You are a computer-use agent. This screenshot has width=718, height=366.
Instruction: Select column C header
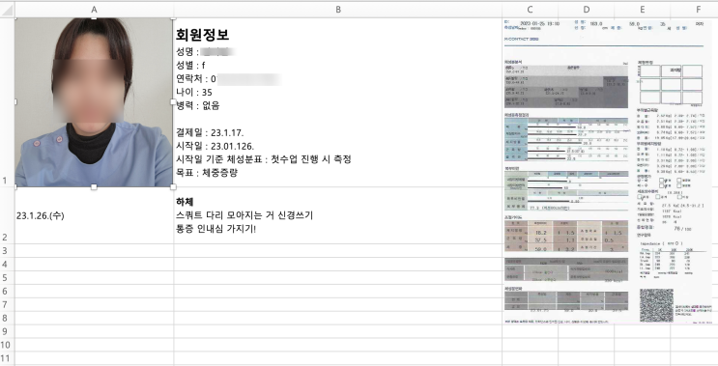pos(530,9)
